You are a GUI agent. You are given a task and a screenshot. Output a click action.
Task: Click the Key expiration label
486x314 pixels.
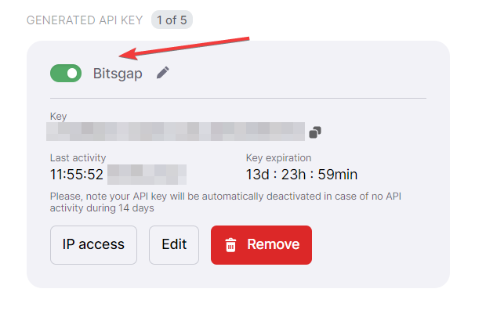click(x=278, y=157)
